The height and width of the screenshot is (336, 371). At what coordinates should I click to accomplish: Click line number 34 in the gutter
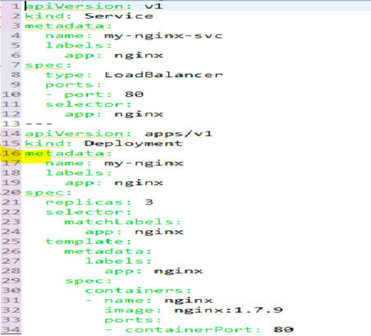pyautogui.click(x=11, y=329)
